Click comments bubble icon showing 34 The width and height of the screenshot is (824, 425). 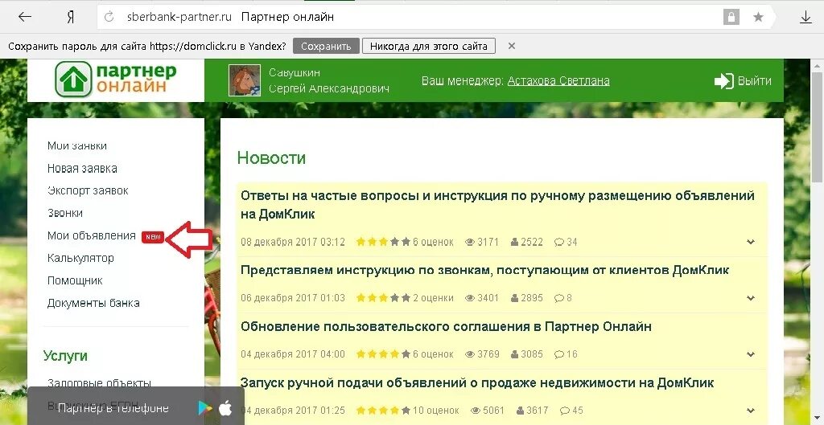point(559,242)
